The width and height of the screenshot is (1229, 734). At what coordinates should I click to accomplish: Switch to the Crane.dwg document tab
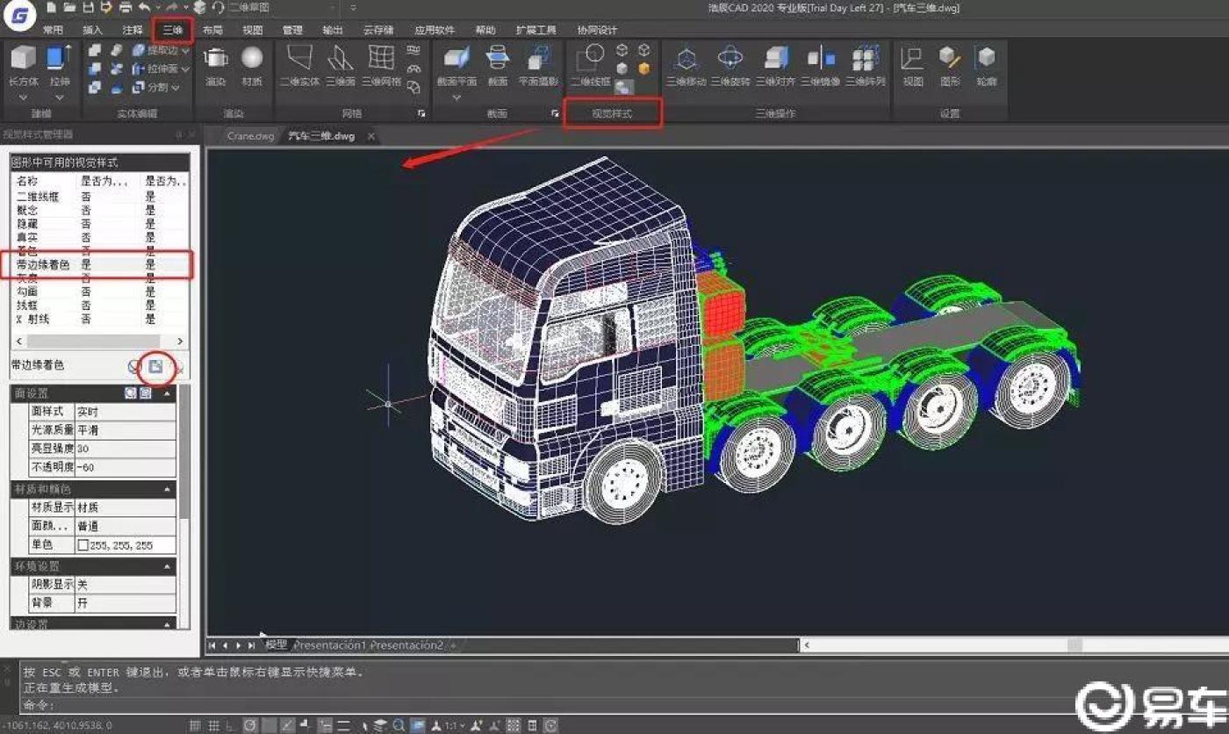coord(250,136)
